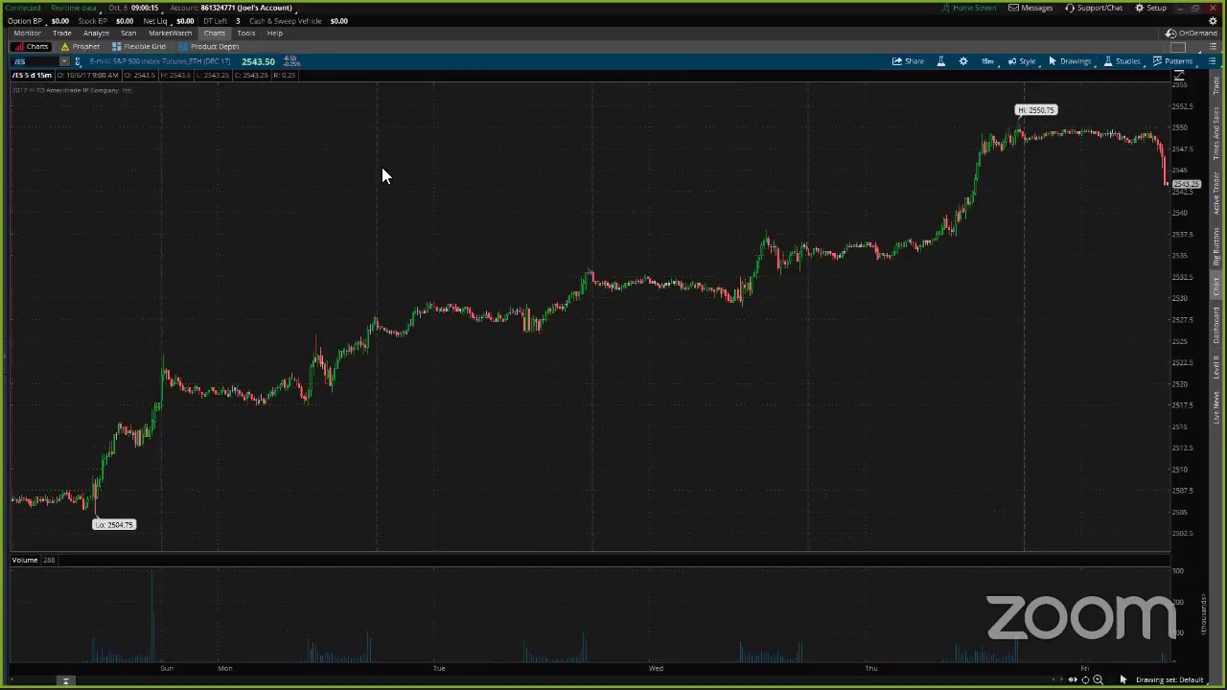Expand the symbol selector dropdown arrow
The image size is (1227, 690).
(64, 61)
